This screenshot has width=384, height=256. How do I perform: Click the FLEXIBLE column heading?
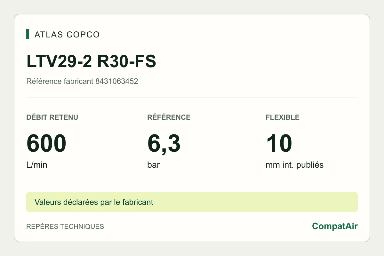tap(283, 117)
